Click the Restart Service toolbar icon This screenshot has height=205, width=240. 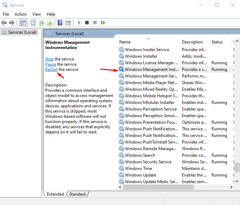[x=103, y=23]
